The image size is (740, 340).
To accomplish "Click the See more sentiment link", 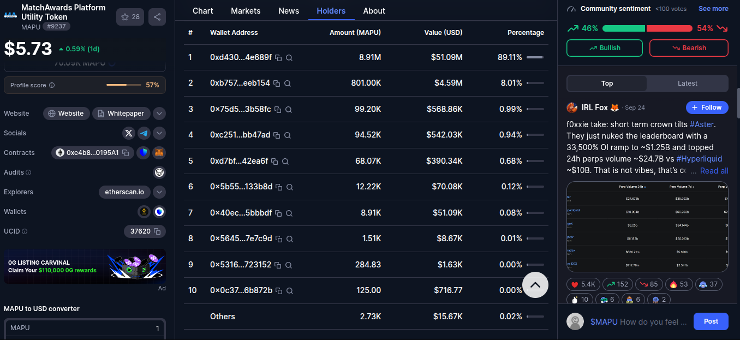I will tap(713, 9).
